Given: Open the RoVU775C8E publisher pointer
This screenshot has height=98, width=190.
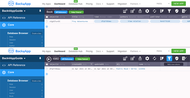Looking at the screenshot, I should (165, 21).
